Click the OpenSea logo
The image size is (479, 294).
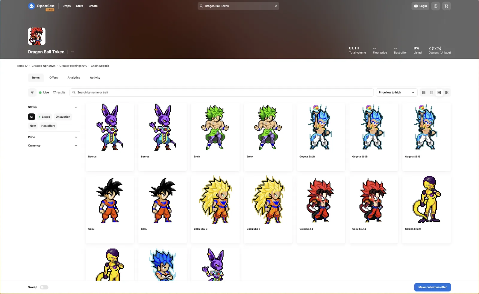pyautogui.click(x=41, y=6)
